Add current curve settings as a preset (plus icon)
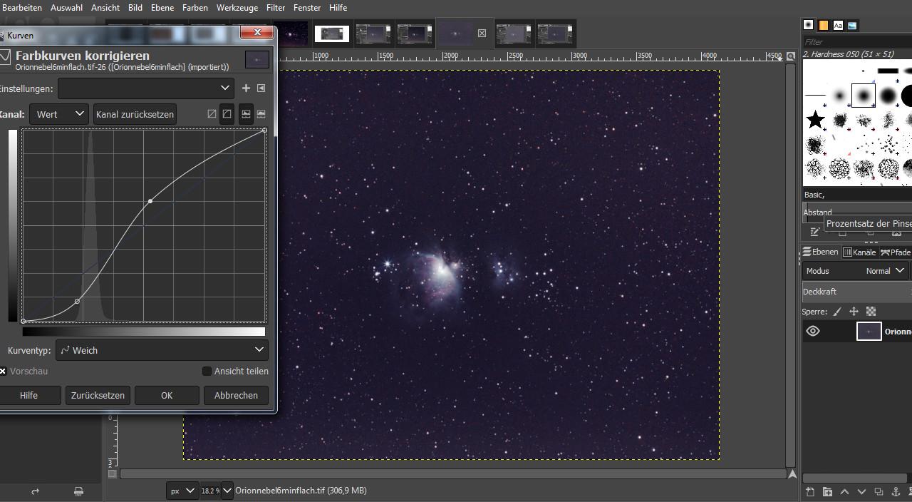Screen dimensions: 912x502 click(246, 88)
